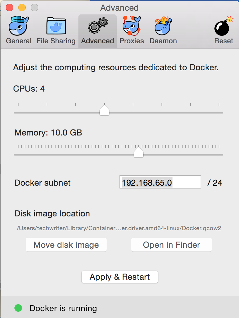
Task: Click the green Docker running status dot
Action: click(x=18, y=308)
